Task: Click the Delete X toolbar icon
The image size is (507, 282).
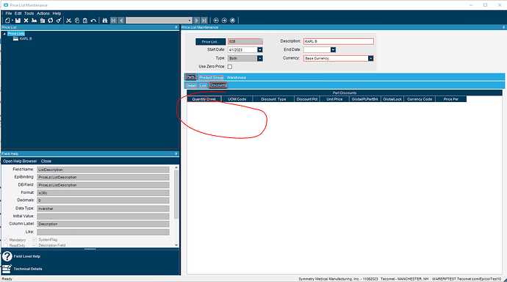Action: coord(26,21)
